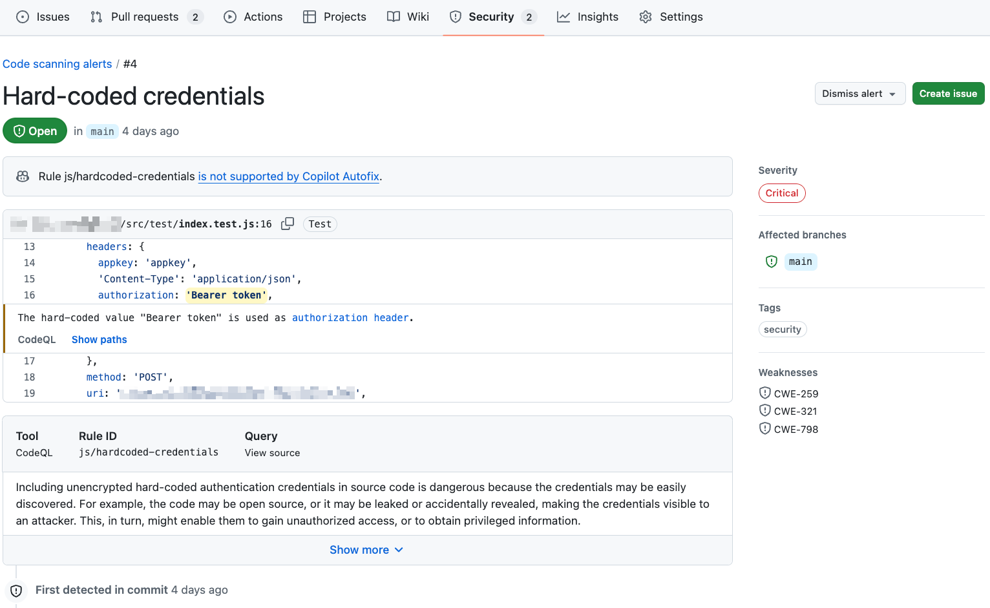Select the Security tab
990x608 pixels.
coord(493,17)
